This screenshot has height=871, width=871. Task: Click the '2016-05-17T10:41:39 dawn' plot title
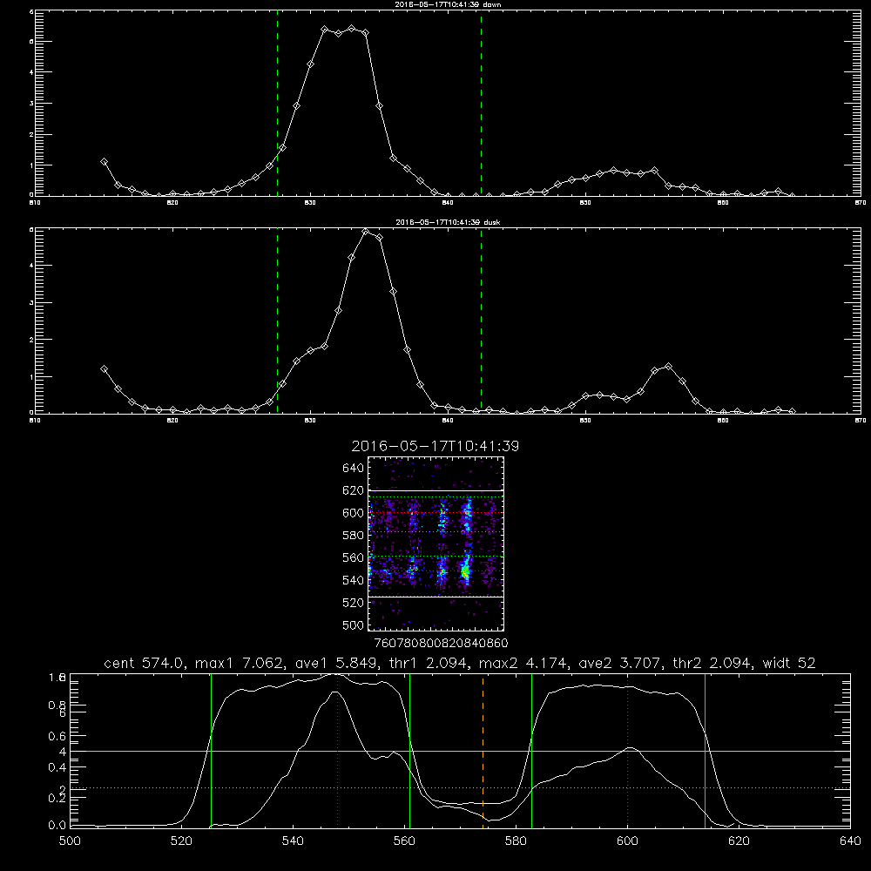pos(448,4)
